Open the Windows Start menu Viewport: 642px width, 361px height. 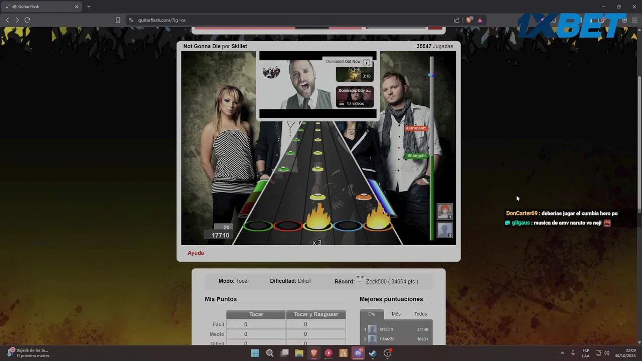255,353
